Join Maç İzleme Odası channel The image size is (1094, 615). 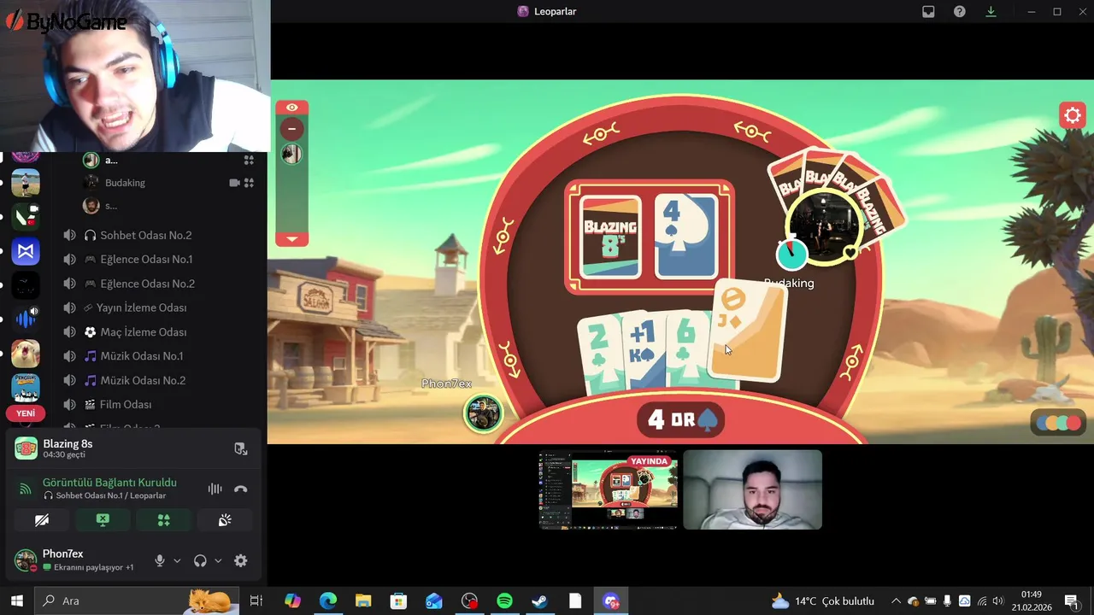click(145, 331)
